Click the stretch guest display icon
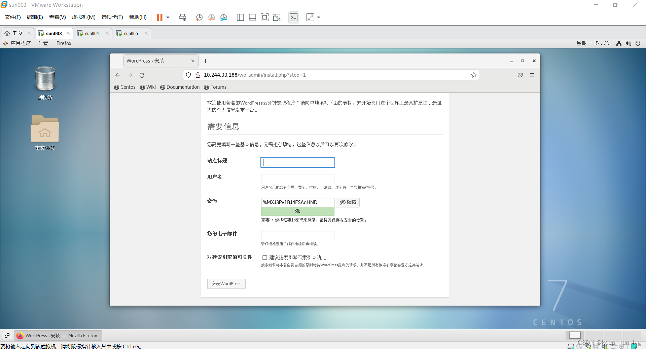This screenshot has height=349, width=646. tap(310, 17)
